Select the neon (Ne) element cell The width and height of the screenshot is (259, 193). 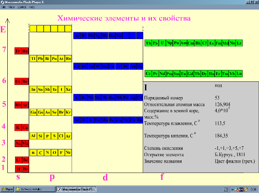(68, 153)
